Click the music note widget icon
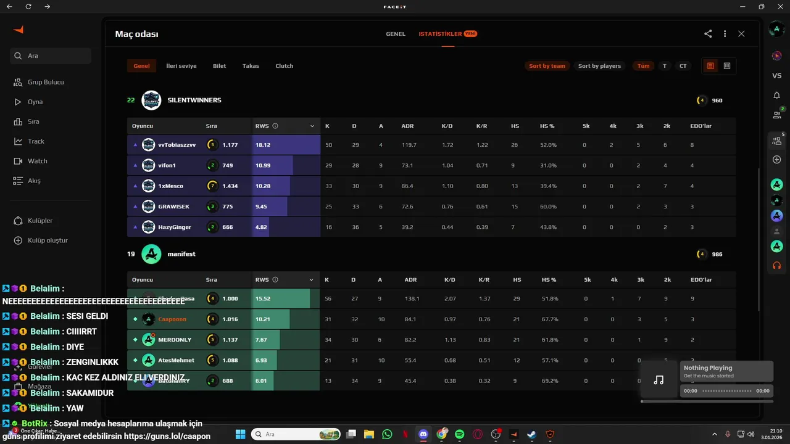790x444 pixels. (659, 380)
